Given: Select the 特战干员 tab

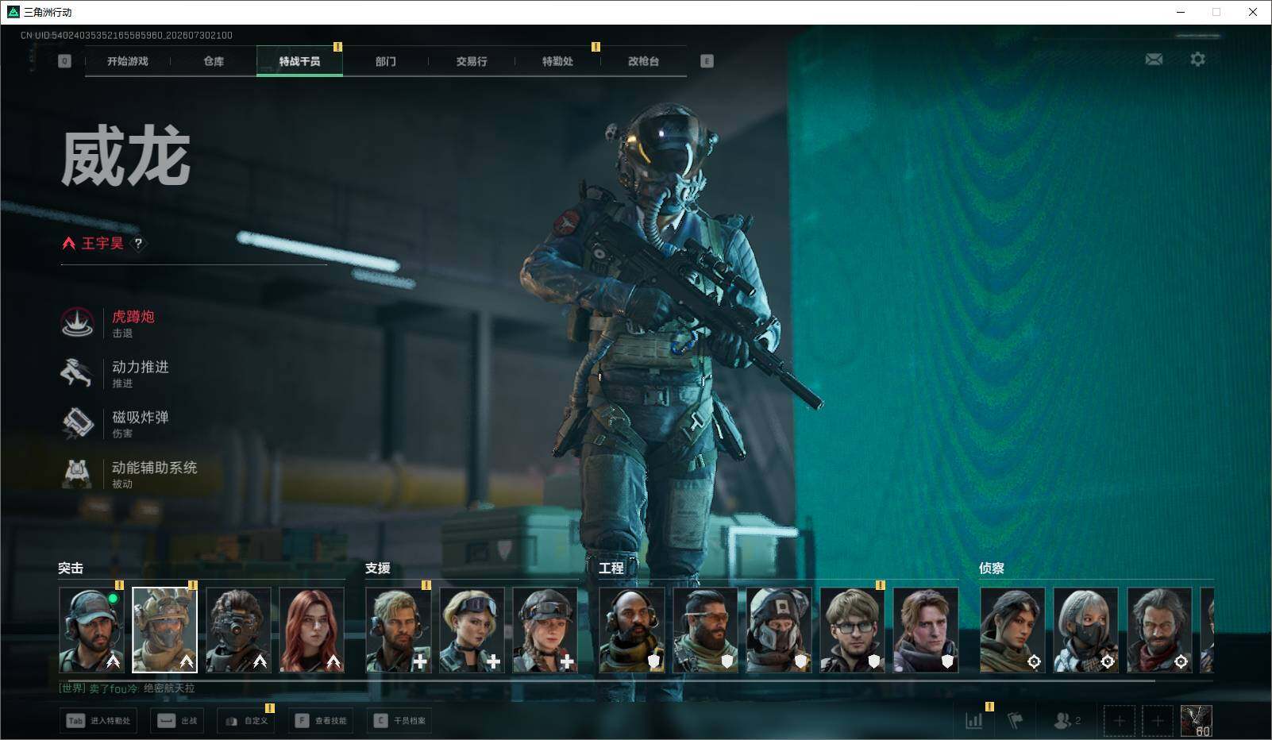Looking at the screenshot, I should coord(299,61).
